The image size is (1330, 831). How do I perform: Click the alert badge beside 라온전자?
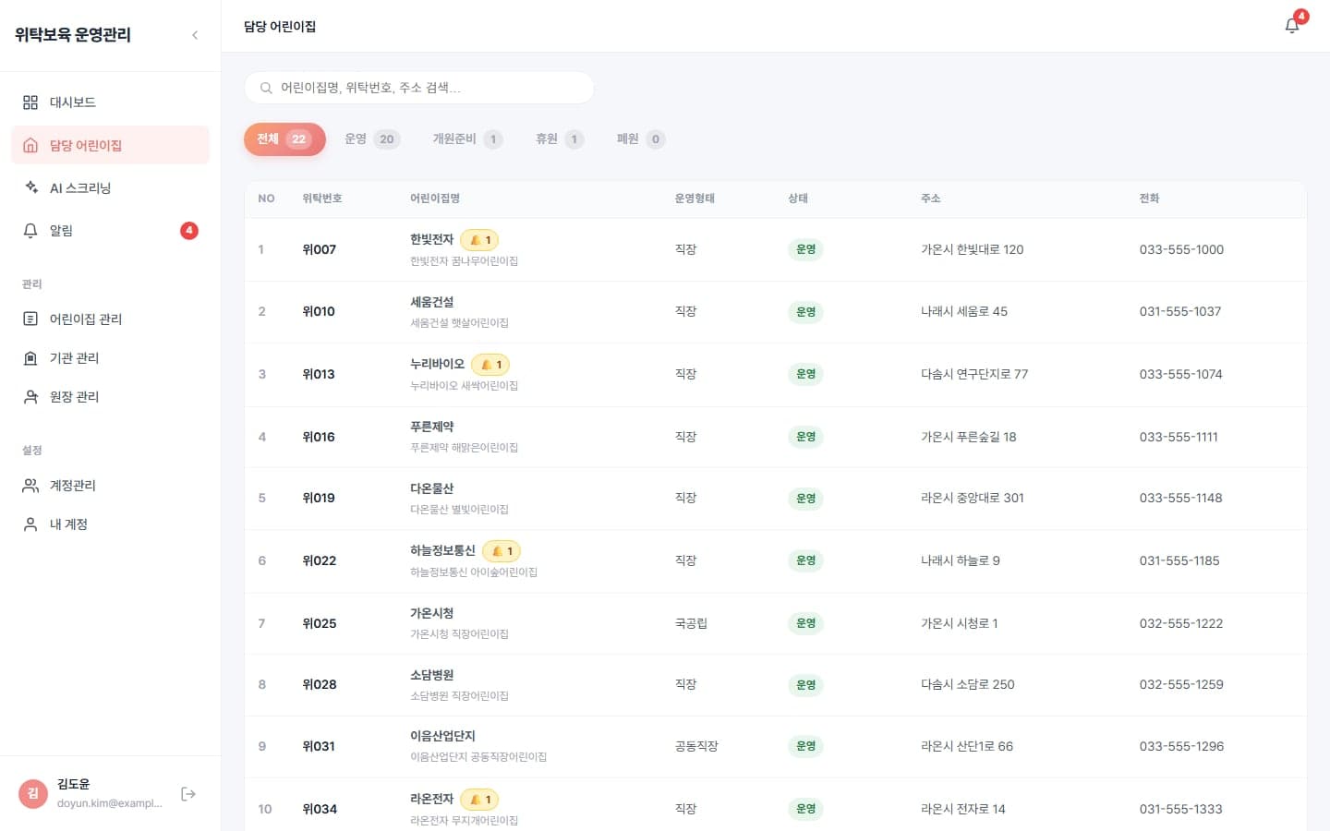tap(479, 800)
